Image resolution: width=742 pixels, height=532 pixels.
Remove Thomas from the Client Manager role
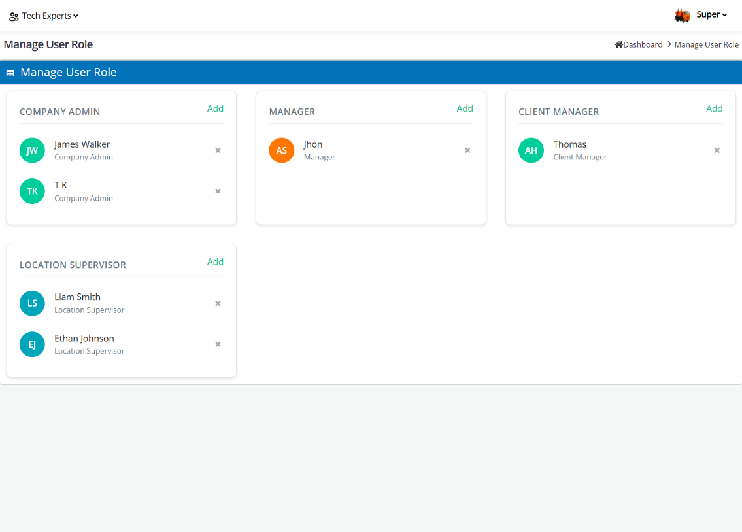pyautogui.click(x=717, y=150)
